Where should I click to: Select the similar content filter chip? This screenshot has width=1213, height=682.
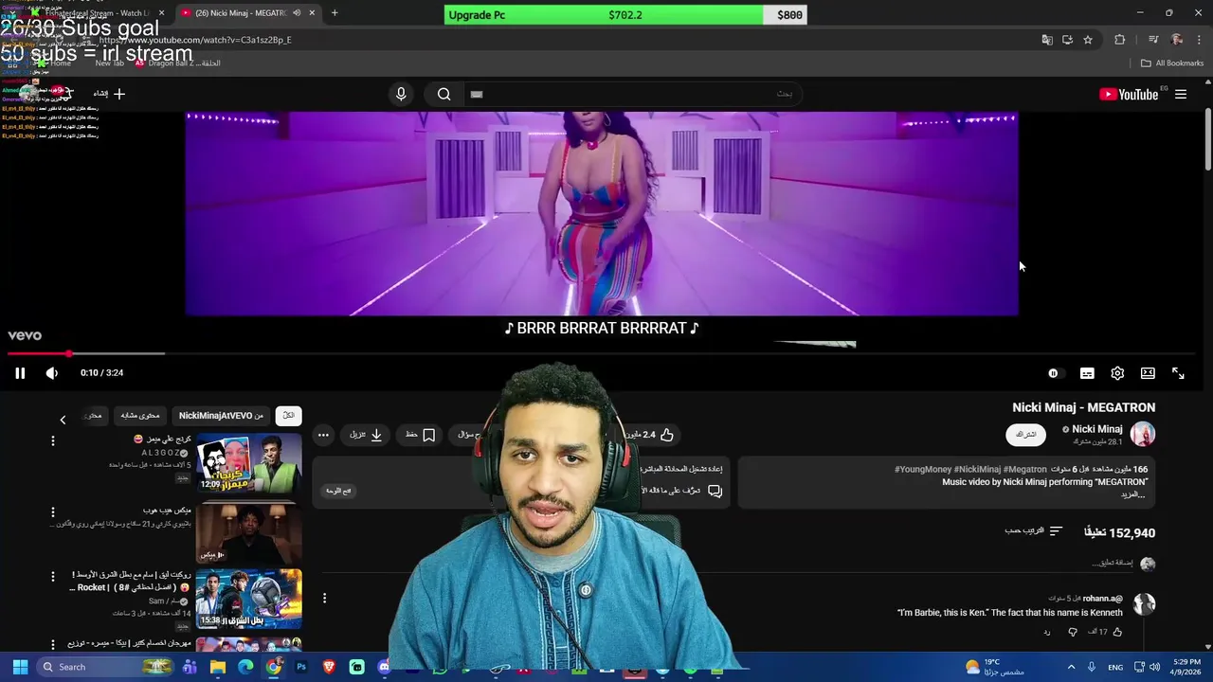click(140, 415)
